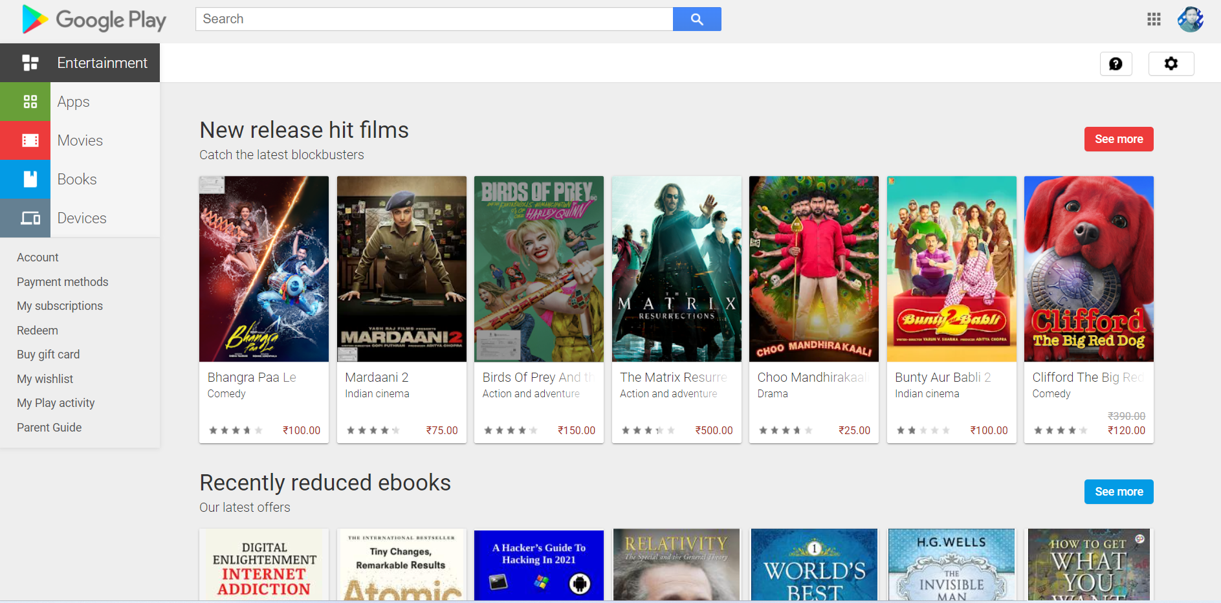Viewport: 1221px width, 603px height.
Task: Click the Birds Of Prey title text
Action: 538,377
